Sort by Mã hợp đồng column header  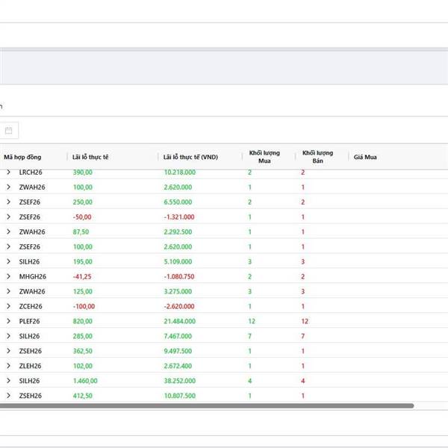[x=23, y=157]
